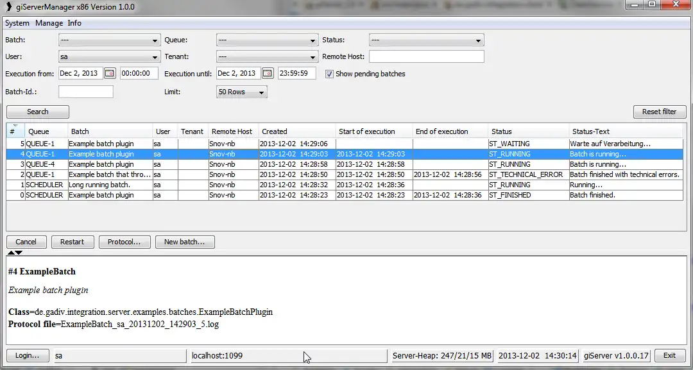Click the Search button
The height and width of the screenshot is (370, 693).
(x=38, y=112)
